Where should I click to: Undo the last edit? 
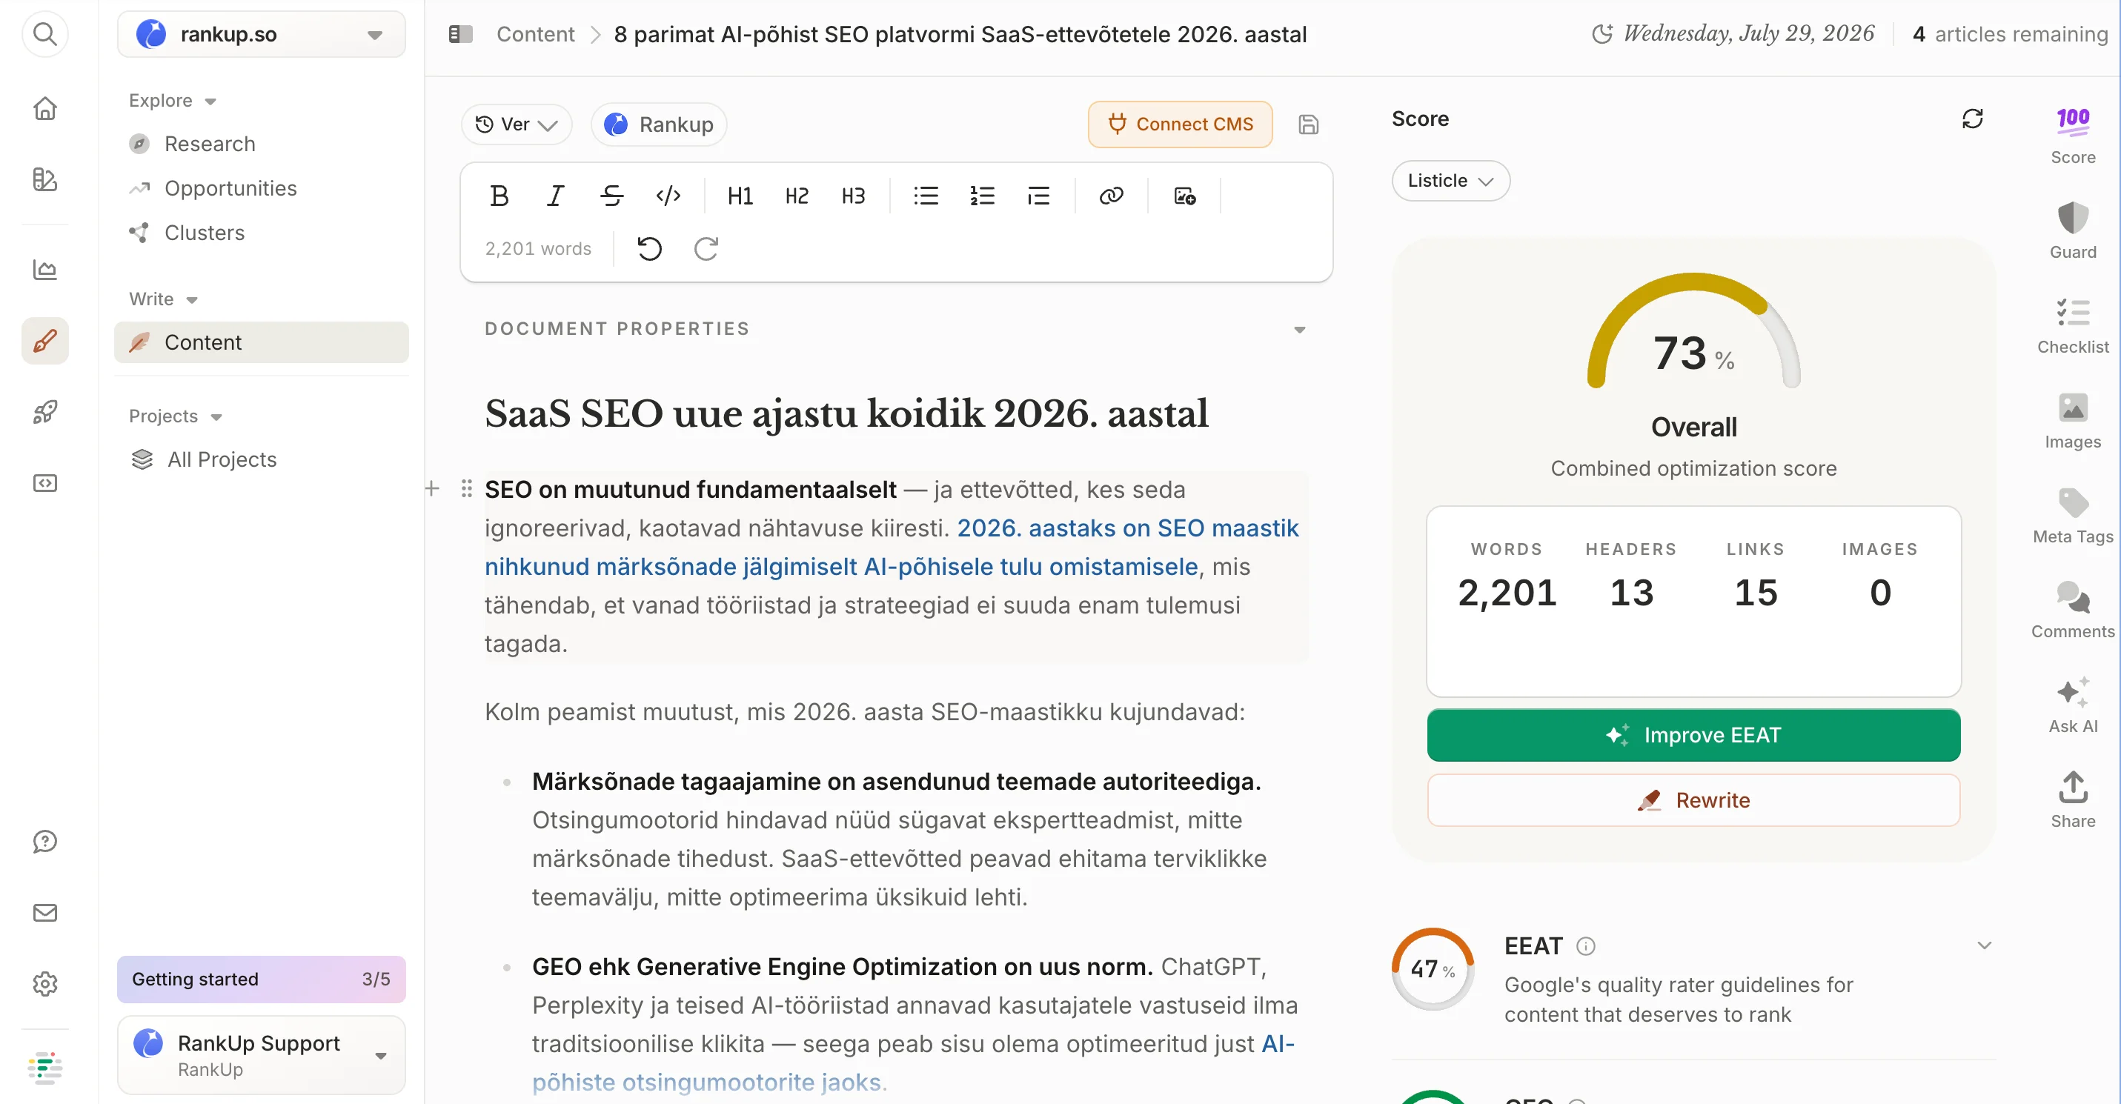tap(648, 249)
